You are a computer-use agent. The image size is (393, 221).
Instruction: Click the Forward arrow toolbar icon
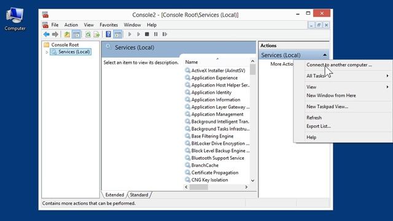[55, 34]
